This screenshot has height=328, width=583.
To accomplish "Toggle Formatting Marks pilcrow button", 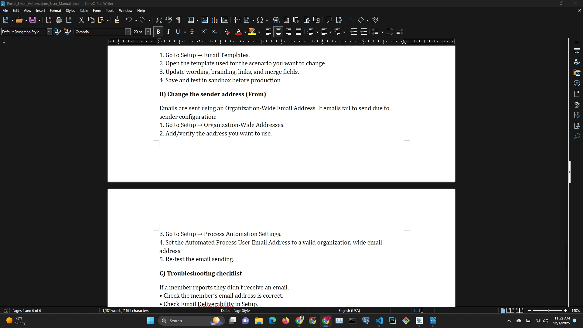I will [x=179, y=20].
